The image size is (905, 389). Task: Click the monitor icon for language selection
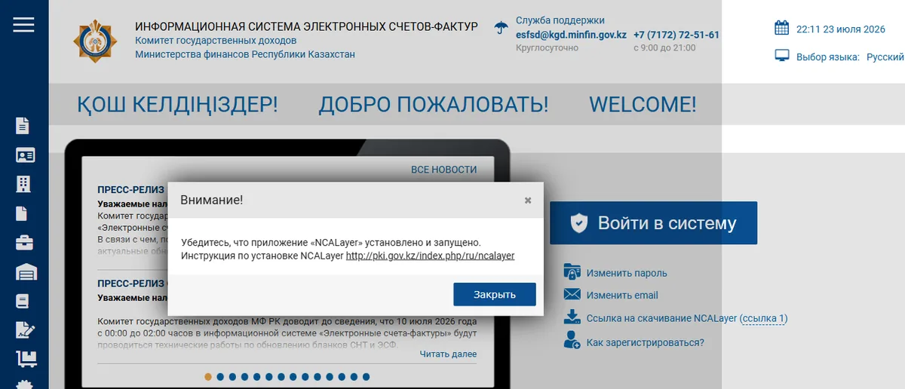click(x=782, y=56)
